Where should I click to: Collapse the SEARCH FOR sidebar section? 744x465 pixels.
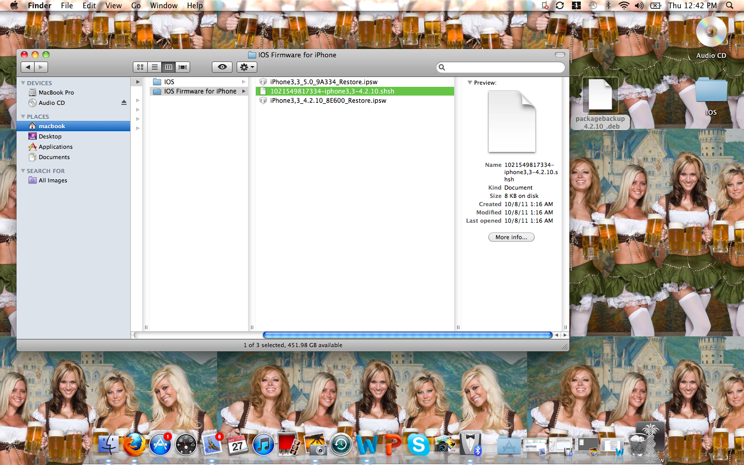23,171
